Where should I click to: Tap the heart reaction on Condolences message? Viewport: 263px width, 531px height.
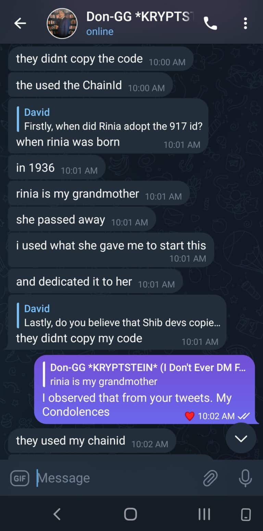click(x=189, y=416)
